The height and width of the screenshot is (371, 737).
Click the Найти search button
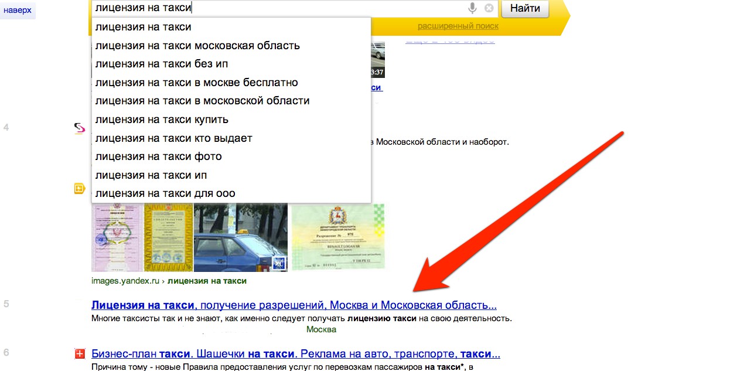click(x=525, y=8)
